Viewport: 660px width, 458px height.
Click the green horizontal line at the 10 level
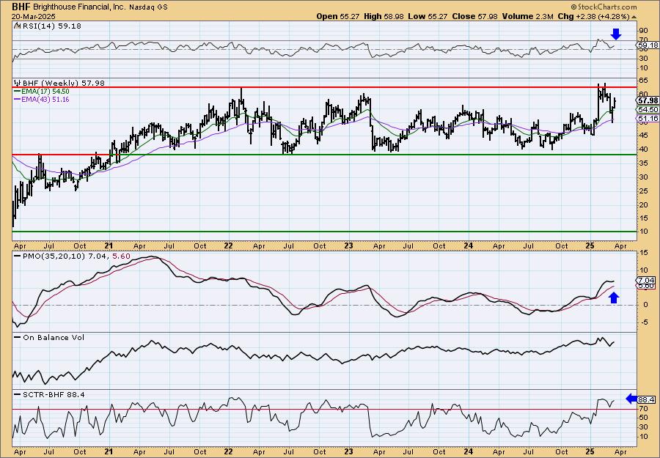pos(324,232)
